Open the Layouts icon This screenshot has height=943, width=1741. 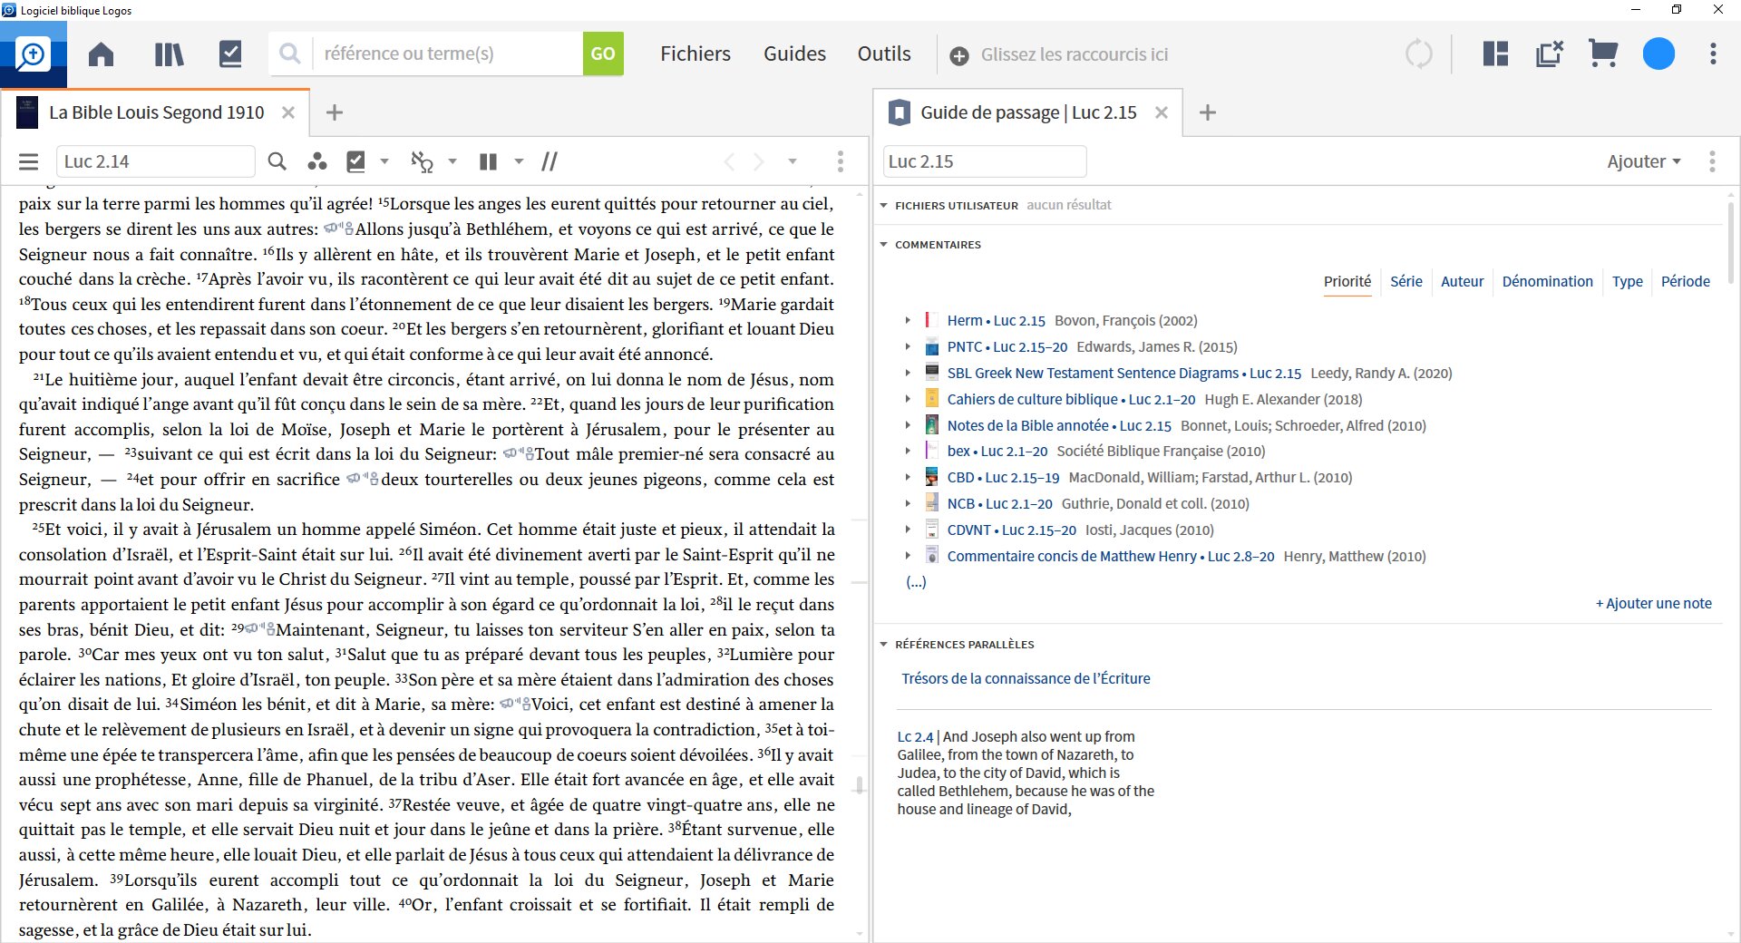click(1495, 53)
